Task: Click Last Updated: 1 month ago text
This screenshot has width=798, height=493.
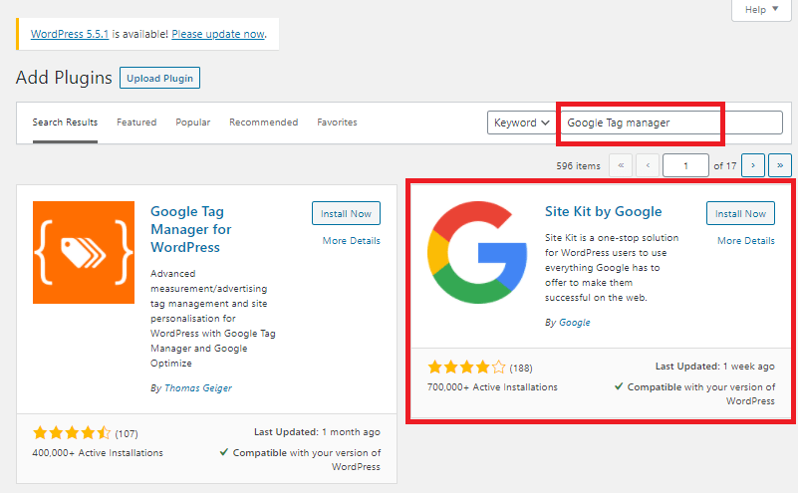Action: pos(317,432)
